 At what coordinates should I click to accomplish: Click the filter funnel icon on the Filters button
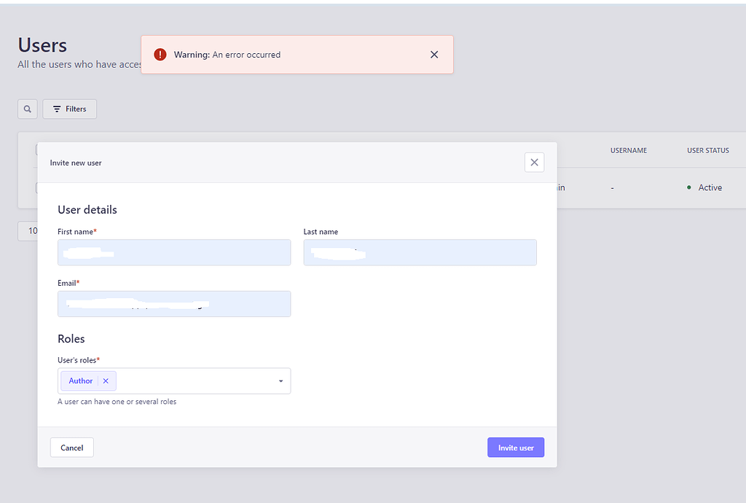[57, 109]
